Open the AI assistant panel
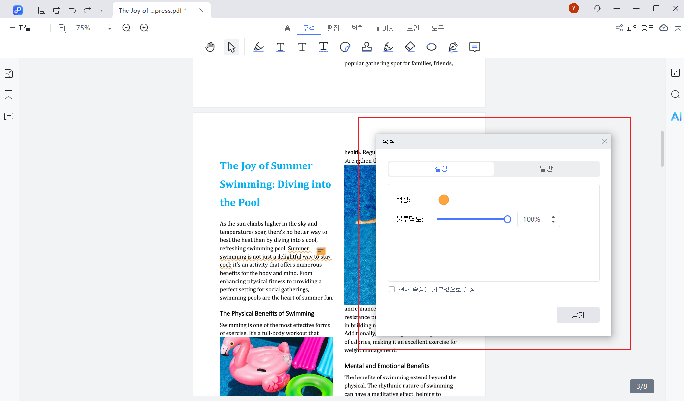The image size is (684, 401). click(x=676, y=117)
